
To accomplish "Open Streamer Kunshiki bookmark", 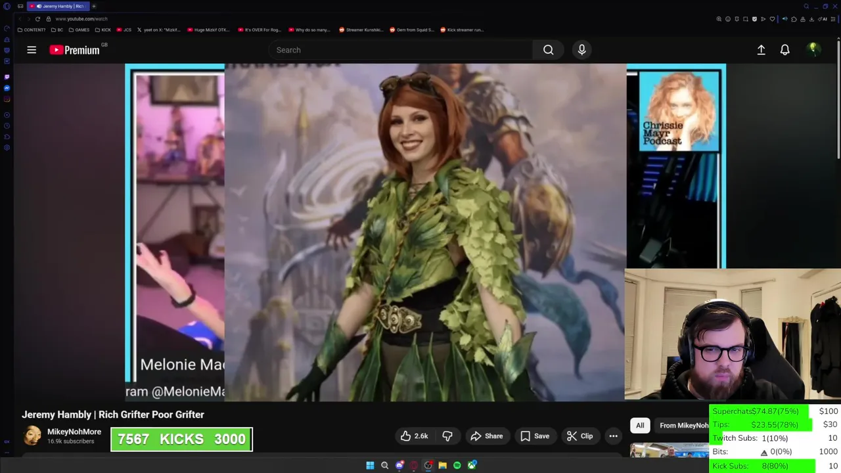I will click(361, 30).
